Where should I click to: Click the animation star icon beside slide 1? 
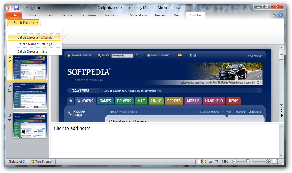pos(10,61)
